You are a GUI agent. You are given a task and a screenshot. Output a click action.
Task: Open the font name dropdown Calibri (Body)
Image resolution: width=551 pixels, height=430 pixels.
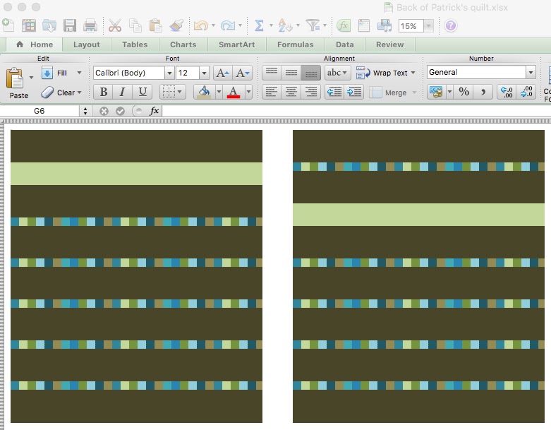pyautogui.click(x=169, y=73)
